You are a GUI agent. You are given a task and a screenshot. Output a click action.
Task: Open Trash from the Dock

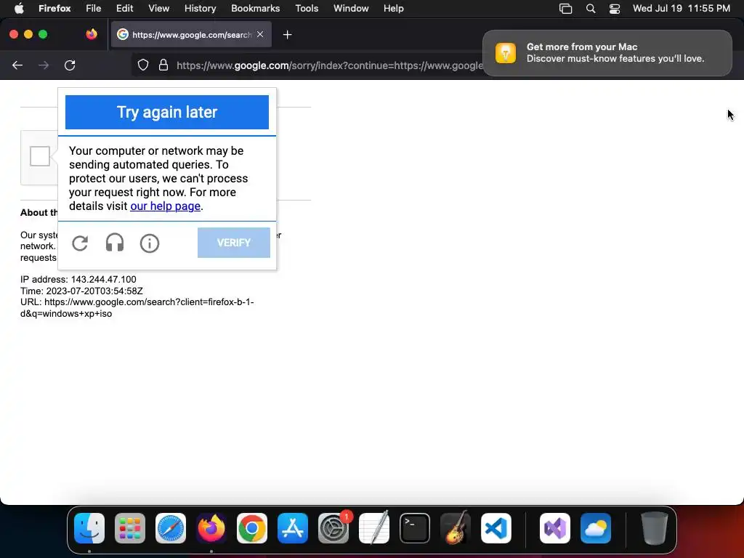tap(655, 527)
